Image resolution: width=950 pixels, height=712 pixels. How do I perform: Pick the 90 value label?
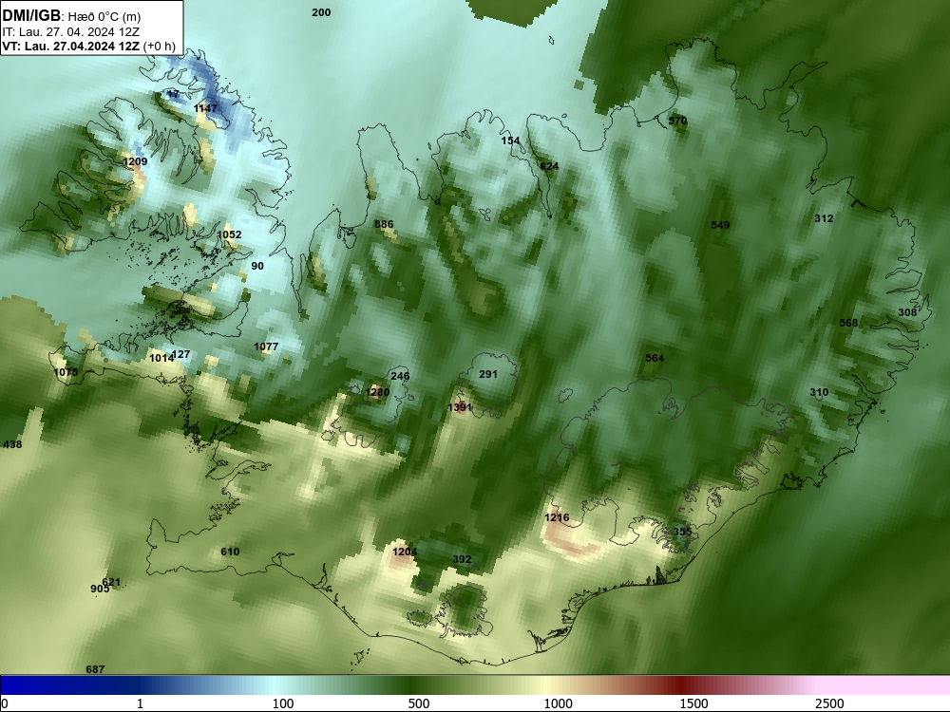click(257, 266)
